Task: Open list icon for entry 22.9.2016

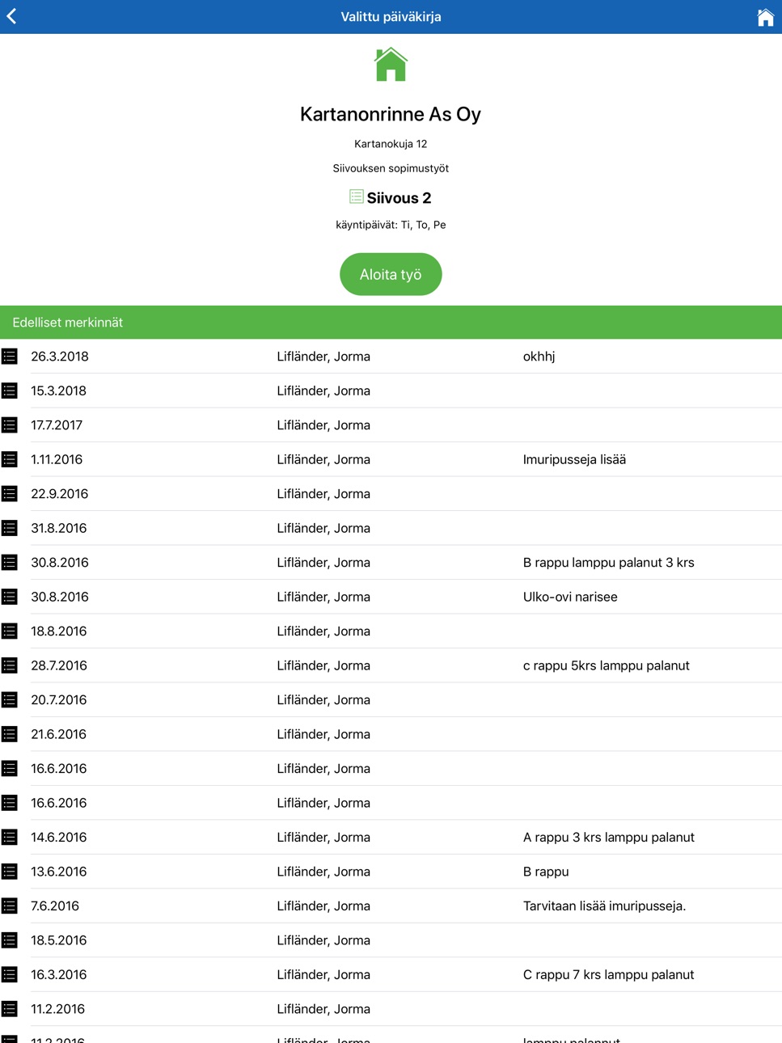Action: (x=10, y=493)
